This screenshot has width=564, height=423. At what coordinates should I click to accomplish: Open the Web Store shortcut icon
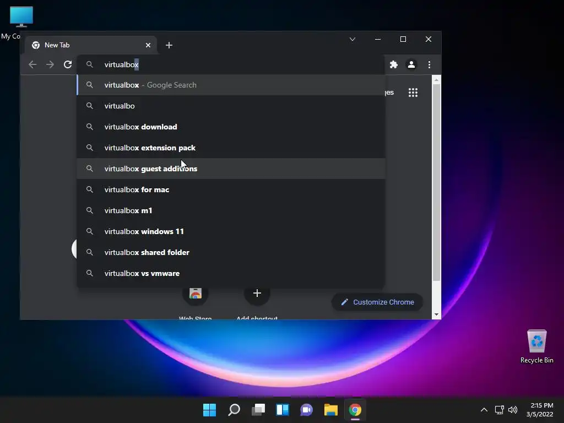click(x=196, y=293)
